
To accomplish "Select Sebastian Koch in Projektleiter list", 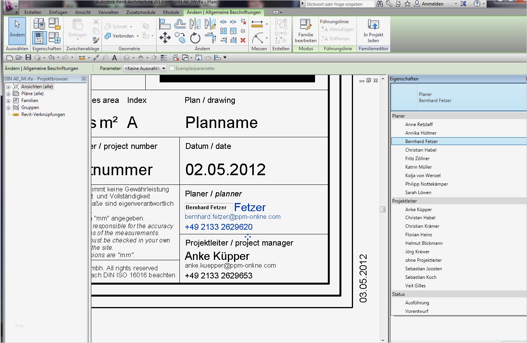I will pos(421,277).
